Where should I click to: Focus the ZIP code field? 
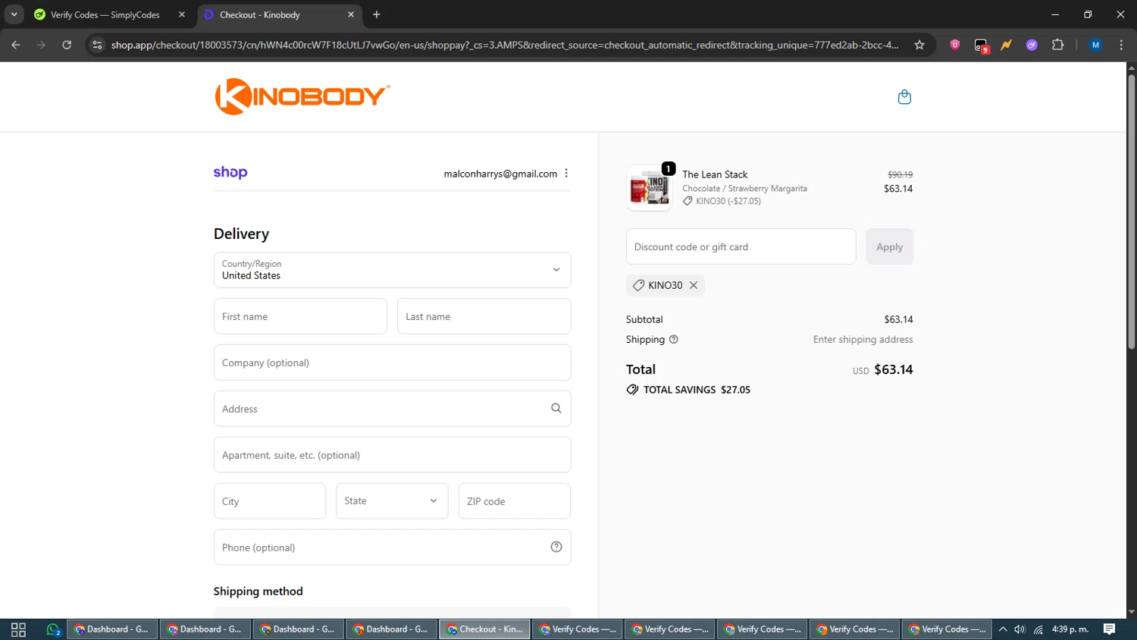[514, 501]
